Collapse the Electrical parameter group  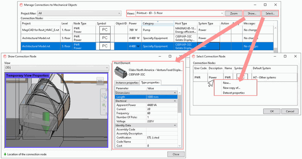pyautogui.click(x=175, y=101)
